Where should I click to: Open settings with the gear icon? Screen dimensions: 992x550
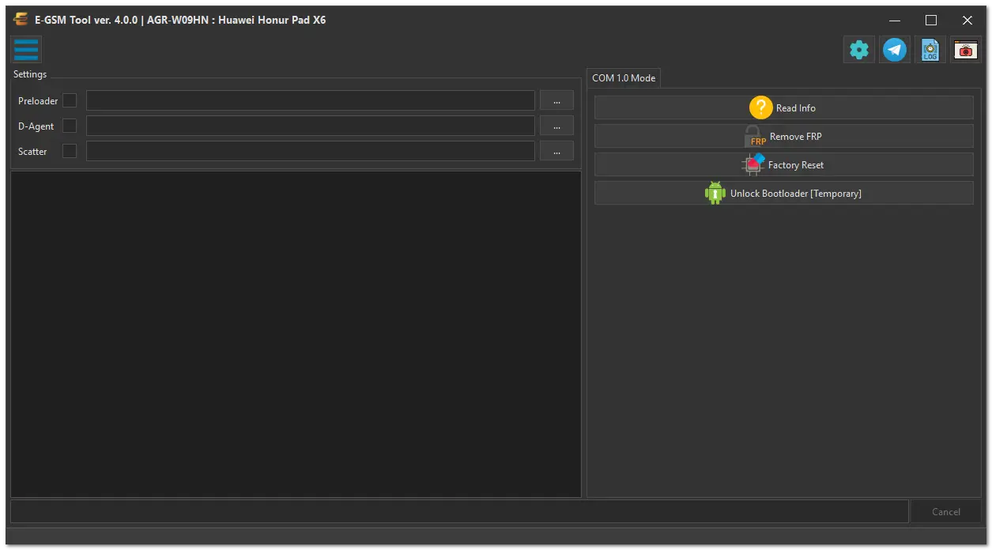858,50
